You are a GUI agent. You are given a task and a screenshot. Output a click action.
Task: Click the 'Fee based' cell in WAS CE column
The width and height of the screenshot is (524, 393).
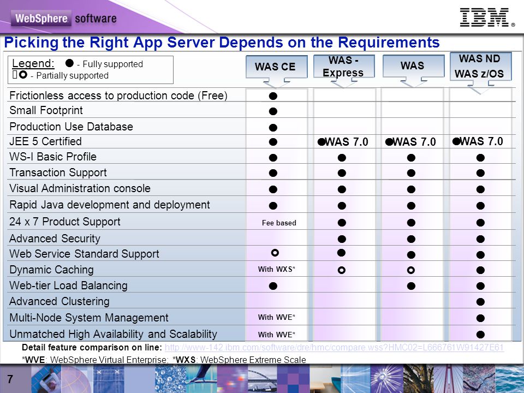pyautogui.click(x=279, y=223)
